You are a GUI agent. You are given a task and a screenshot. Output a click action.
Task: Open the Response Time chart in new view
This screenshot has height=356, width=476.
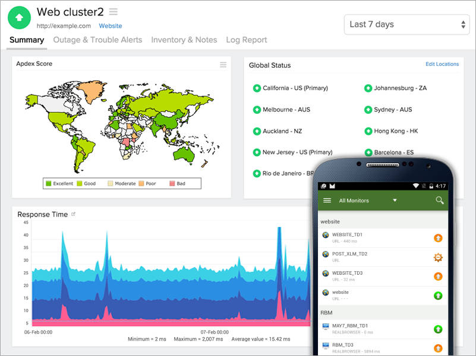tap(74, 213)
